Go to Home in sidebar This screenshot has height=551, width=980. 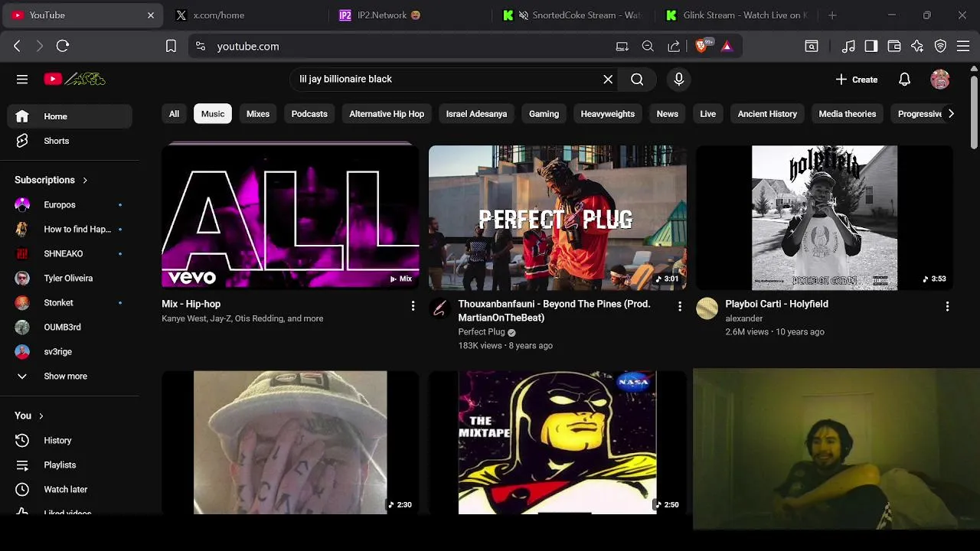[x=70, y=116]
